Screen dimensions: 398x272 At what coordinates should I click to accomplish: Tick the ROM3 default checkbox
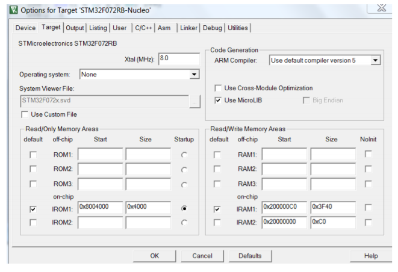pyautogui.click(x=33, y=184)
